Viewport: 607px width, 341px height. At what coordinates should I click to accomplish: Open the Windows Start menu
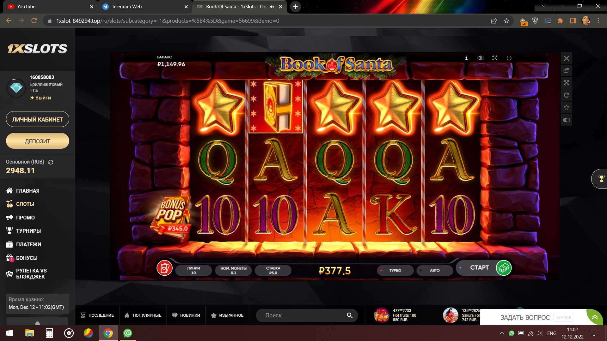9,333
